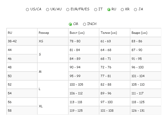Screen dimensions: 167x122
Task: Click waist value 72 - 76
Action: (x=105, y=67)
